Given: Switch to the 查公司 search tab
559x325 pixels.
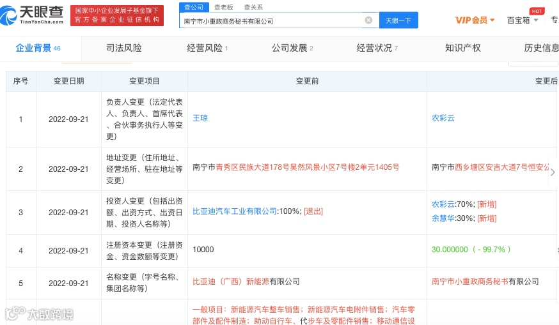Looking at the screenshot, I should tap(194, 7).
